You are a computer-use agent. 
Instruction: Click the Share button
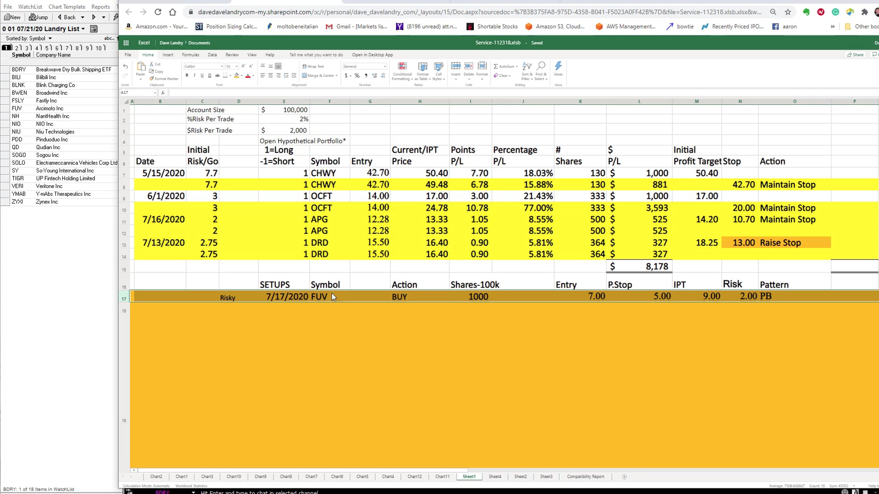856,55
